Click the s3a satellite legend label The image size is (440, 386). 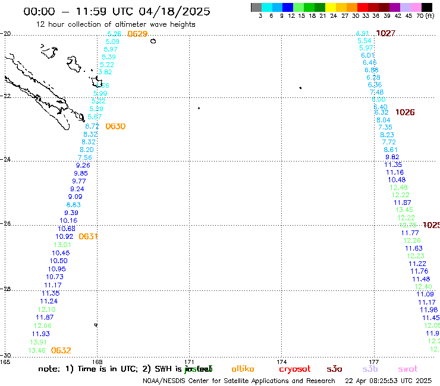point(334,369)
